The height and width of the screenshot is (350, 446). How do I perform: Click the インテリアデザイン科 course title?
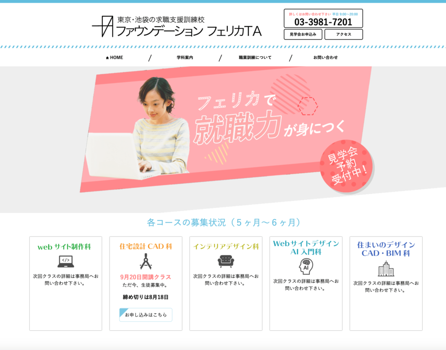tap(226, 246)
